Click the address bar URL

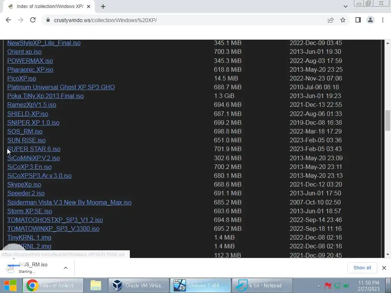coord(105,20)
